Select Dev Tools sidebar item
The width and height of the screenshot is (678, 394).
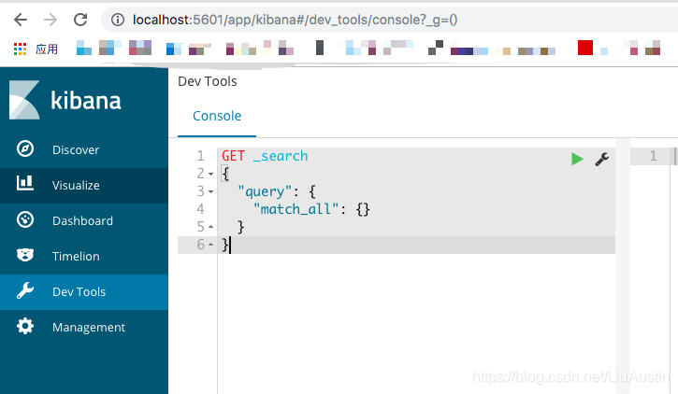coord(84,292)
